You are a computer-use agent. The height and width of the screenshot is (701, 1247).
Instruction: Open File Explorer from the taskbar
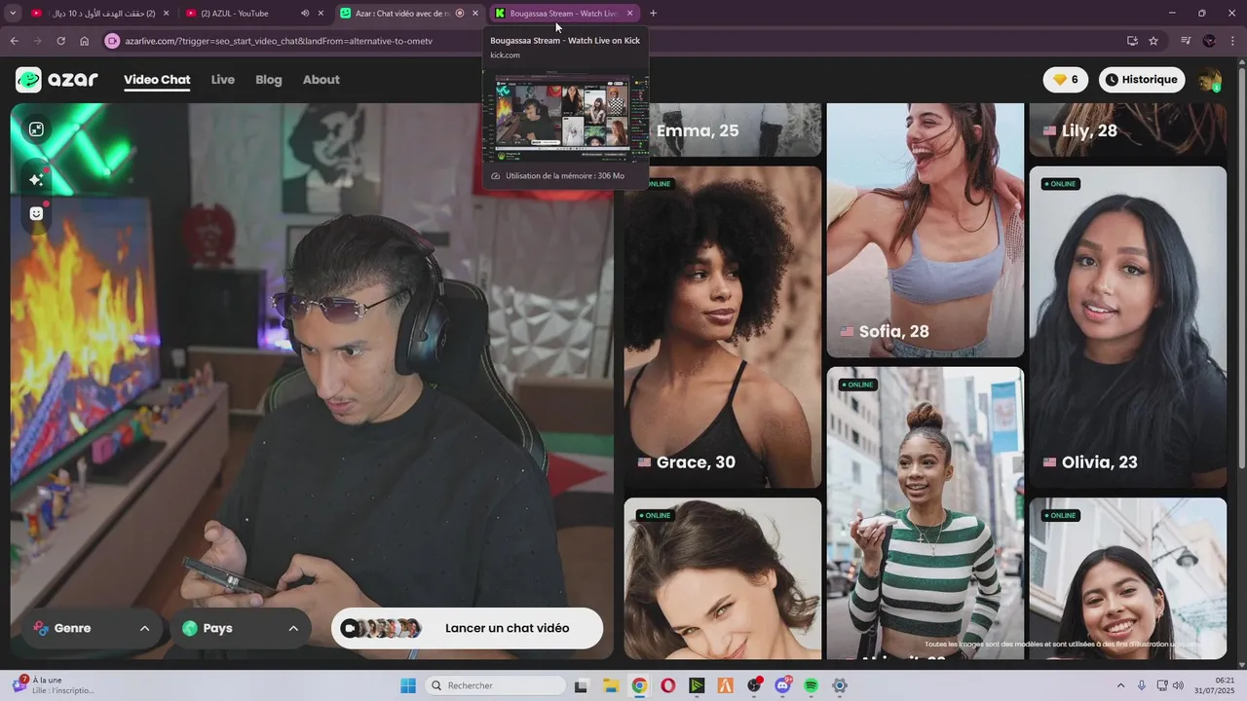[610, 685]
